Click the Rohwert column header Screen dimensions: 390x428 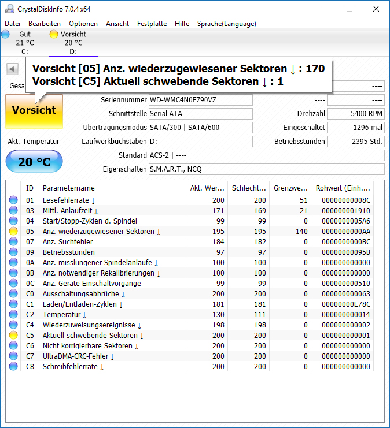(x=343, y=188)
